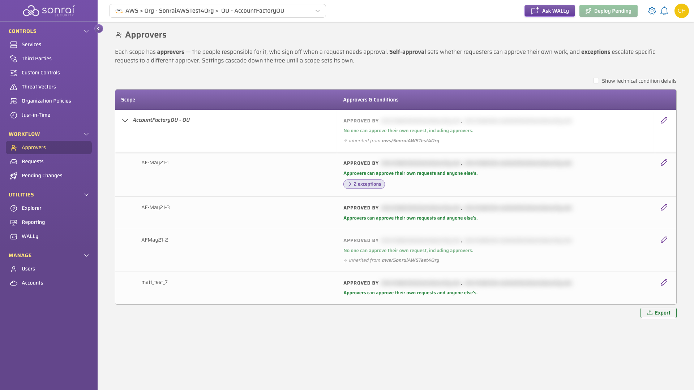Open Organization Policies page
The width and height of the screenshot is (694, 390).
[x=49, y=101]
